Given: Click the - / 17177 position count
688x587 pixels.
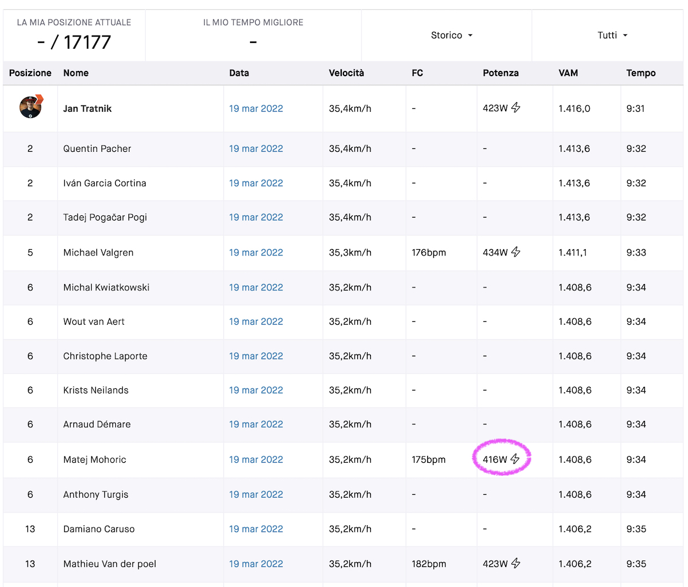Looking at the screenshot, I should pos(74,42).
